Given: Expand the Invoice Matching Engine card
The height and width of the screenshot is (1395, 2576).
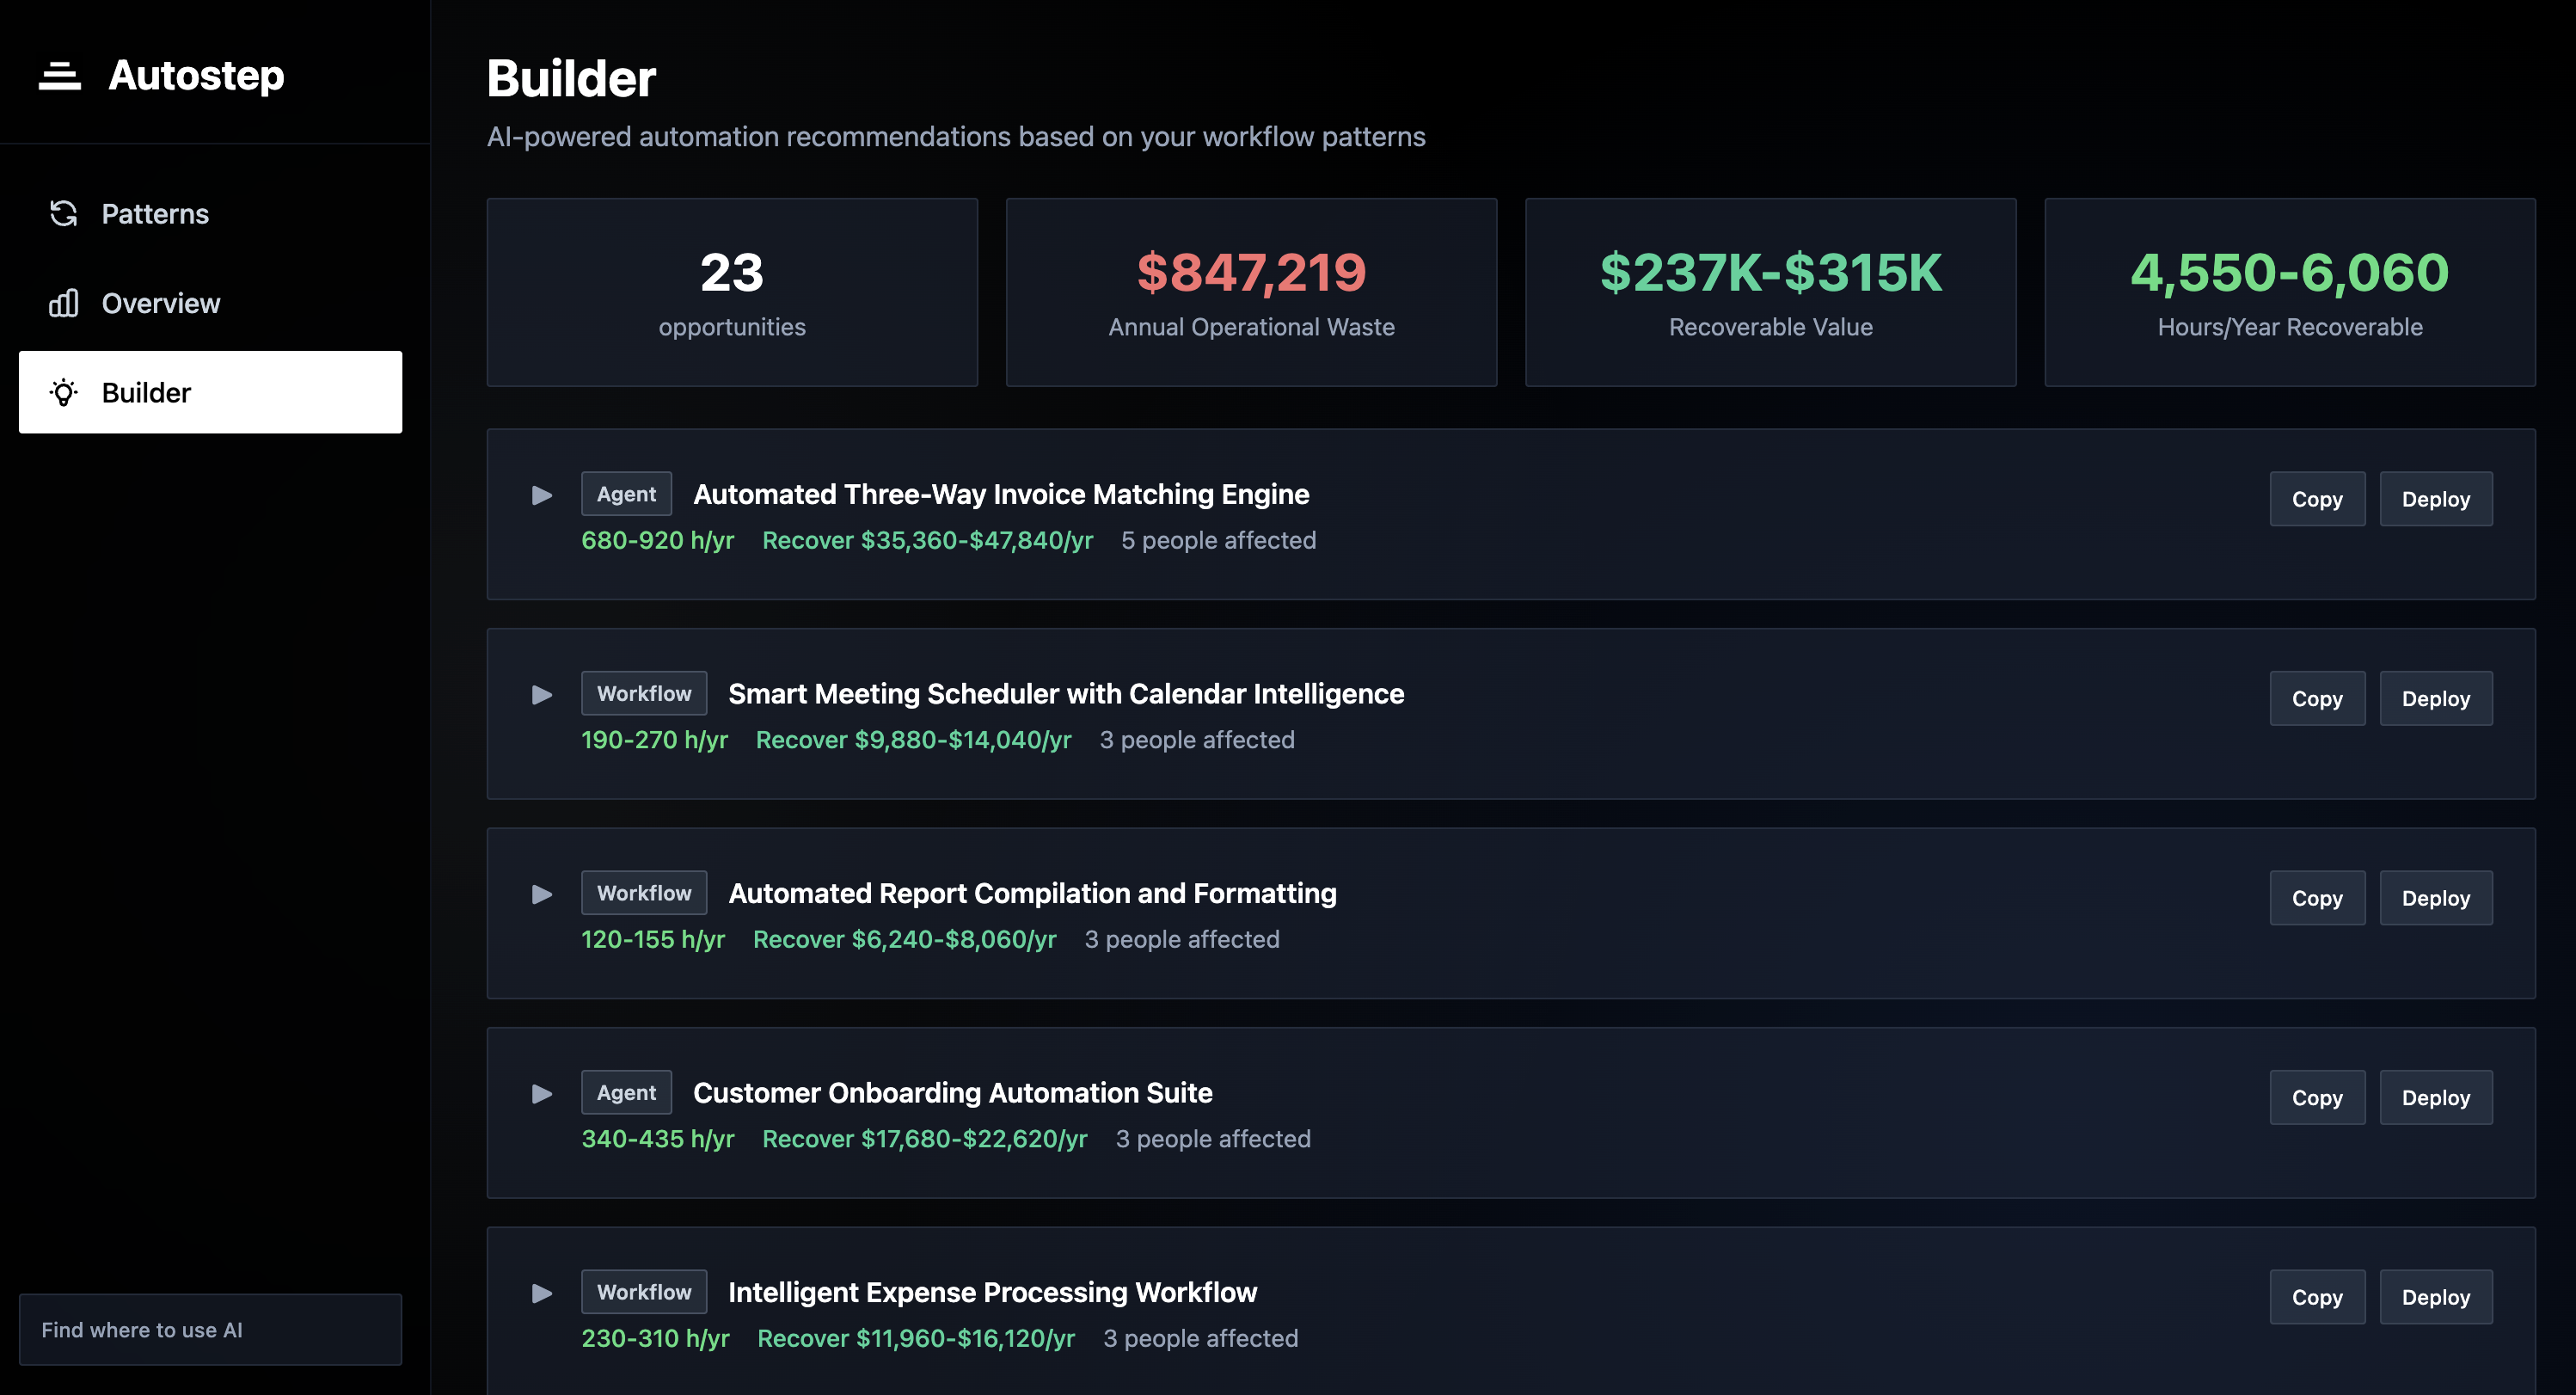Looking at the screenshot, I should 542,495.
